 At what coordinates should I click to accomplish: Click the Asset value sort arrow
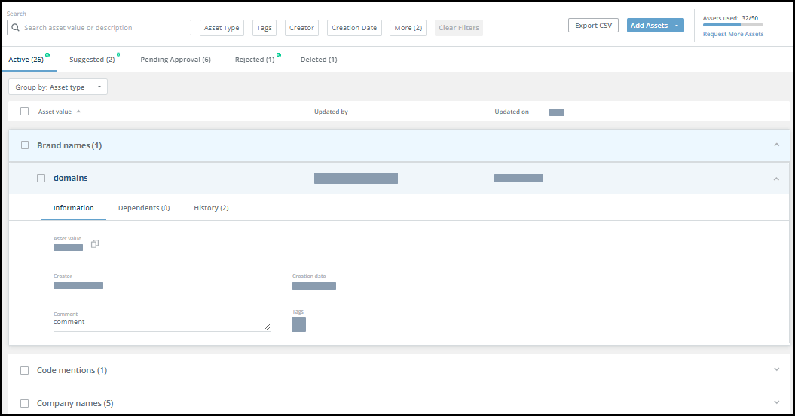[x=78, y=112]
